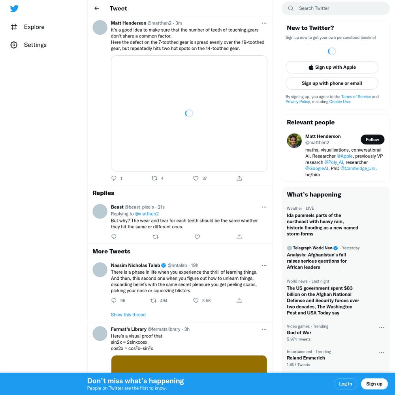The width and height of the screenshot is (395, 395).
Task: Click Sign up with Apple
Action: point(332,67)
